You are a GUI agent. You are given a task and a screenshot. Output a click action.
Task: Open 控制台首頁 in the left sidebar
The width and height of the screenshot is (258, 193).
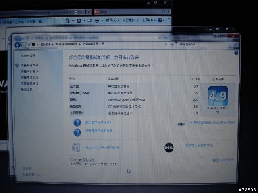click(28, 56)
